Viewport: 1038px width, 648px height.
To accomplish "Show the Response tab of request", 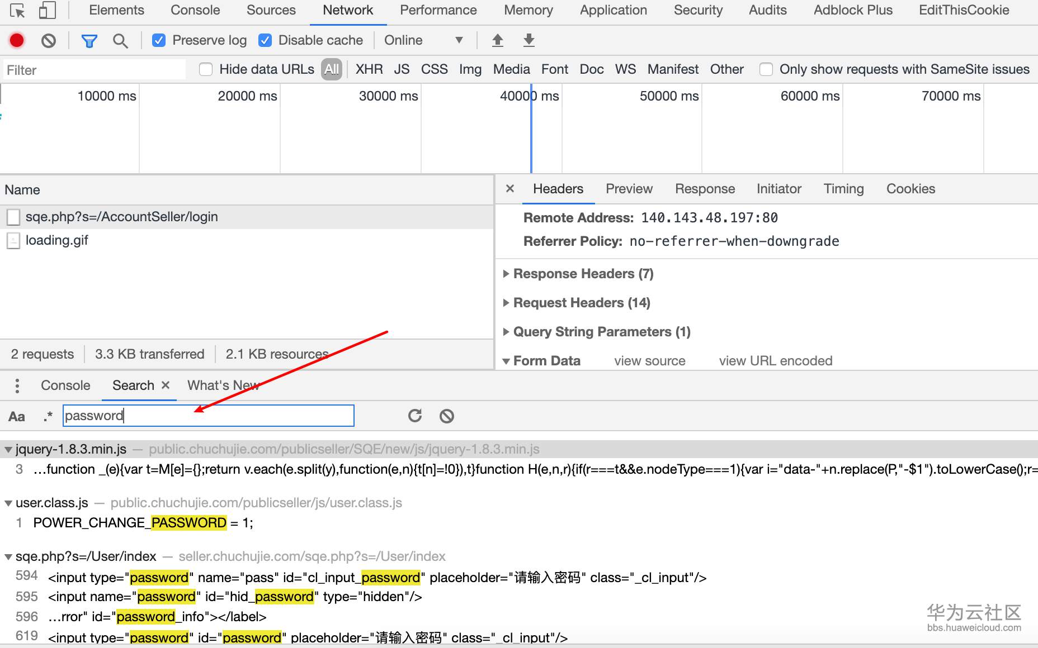I will click(705, 189).
